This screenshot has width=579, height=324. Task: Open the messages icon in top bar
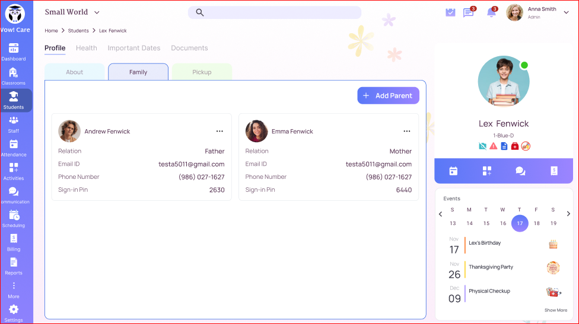[x=469, y=12]
